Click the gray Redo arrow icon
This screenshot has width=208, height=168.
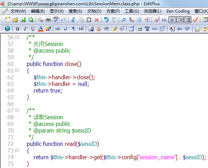click(114, 20)
